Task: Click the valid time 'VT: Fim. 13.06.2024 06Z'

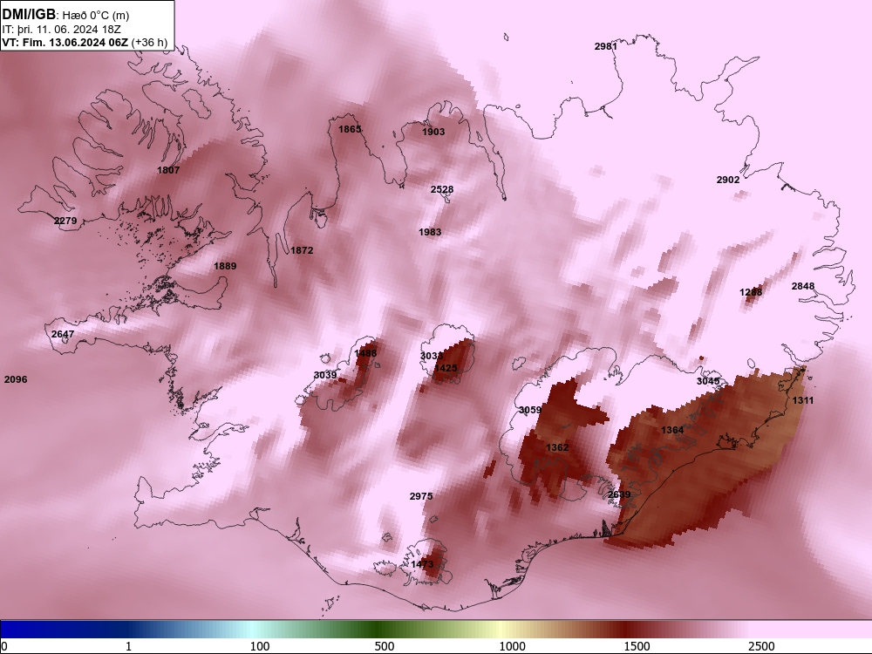Action: pyautogui.click(x=65, y=42)
